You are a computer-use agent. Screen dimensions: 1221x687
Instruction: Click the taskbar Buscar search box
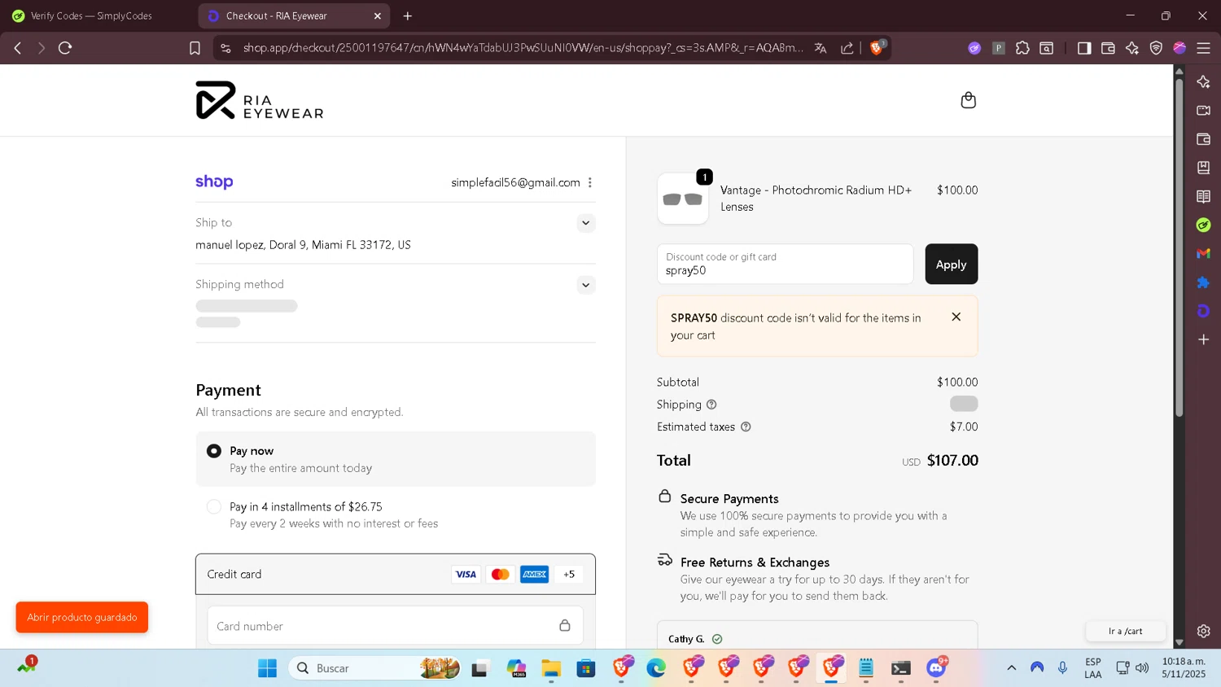pyautogui.click(x=374, y=668)
